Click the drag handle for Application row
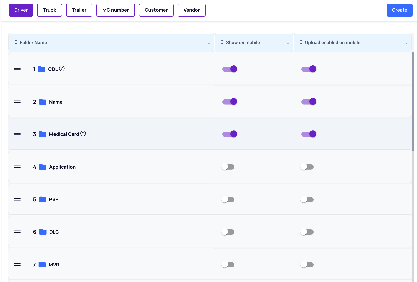 tap(17, 167)
